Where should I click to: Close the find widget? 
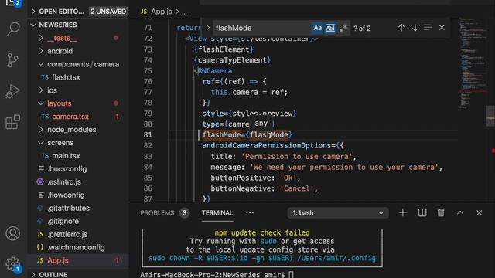[x=442, y=28]
